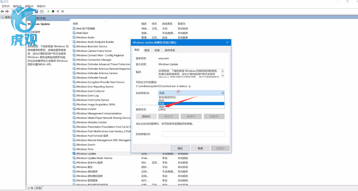
Task: Select gear icon of Windows Biometric Service
Action: (x=74, y=46)
